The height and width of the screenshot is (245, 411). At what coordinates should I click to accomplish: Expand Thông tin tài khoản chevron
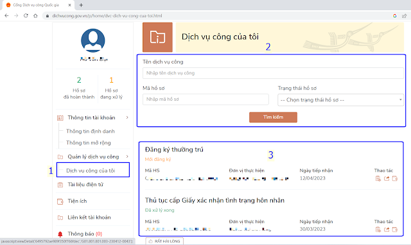127,117
